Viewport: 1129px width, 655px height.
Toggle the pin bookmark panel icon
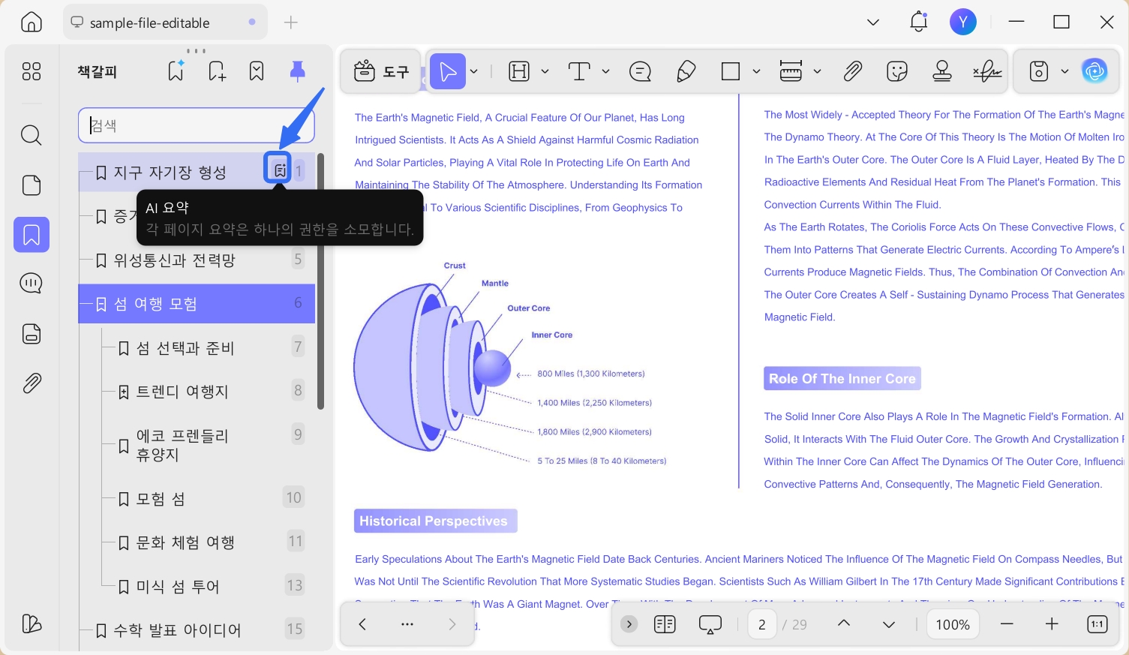coord(297,71)
